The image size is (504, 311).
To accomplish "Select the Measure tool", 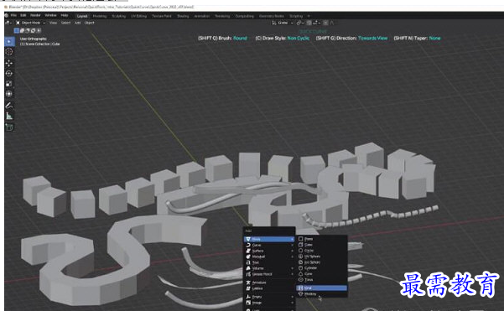I will click(9, 117).
